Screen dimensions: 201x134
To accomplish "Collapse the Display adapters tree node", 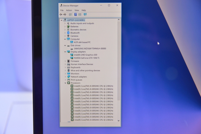I will coord(65,52).
